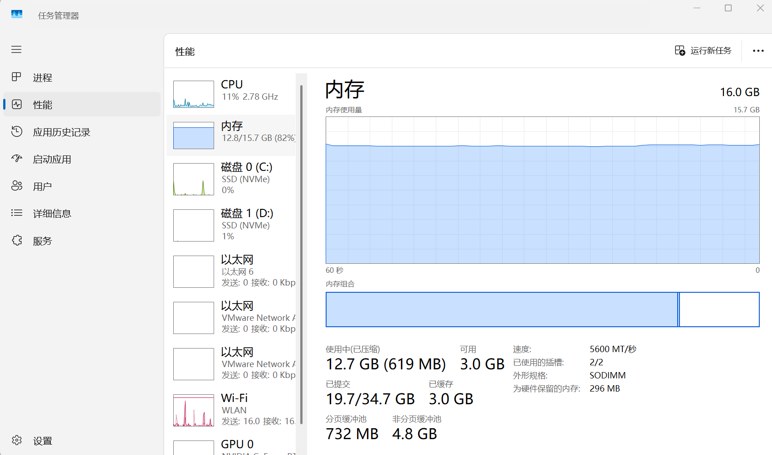Click the resource list vertical scrollbar
The height and width of the screenshot is (455, 772).
(301, 254)
